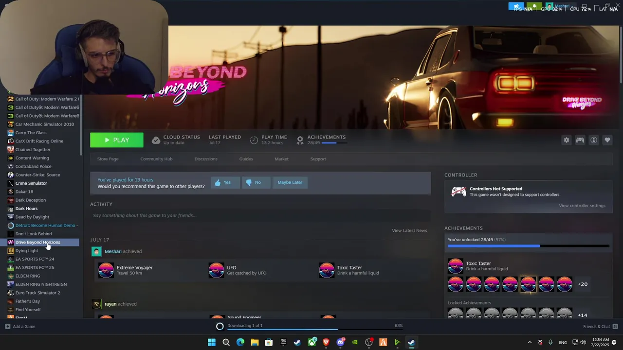Click View controller settings link

coord(582,206)
